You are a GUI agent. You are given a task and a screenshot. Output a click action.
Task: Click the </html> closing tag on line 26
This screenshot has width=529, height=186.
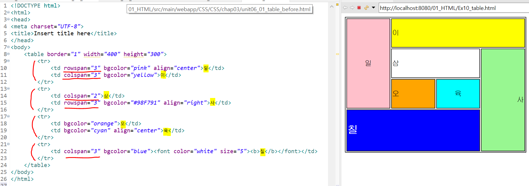point(22,179)
